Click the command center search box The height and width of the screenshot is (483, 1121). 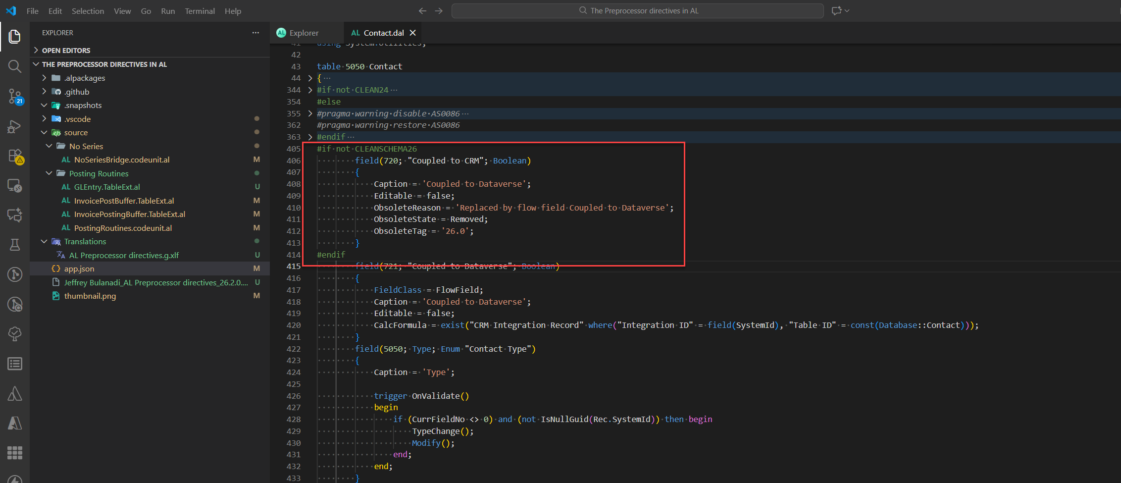pyautogui.click(x=637, y=10)
